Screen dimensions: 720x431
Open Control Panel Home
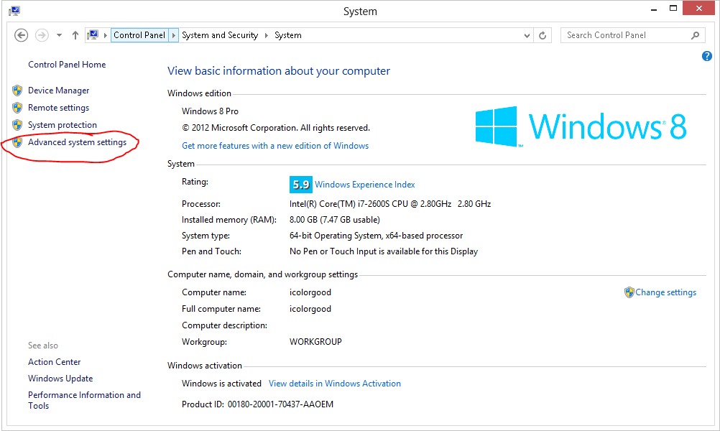click(x=67, y=65)
